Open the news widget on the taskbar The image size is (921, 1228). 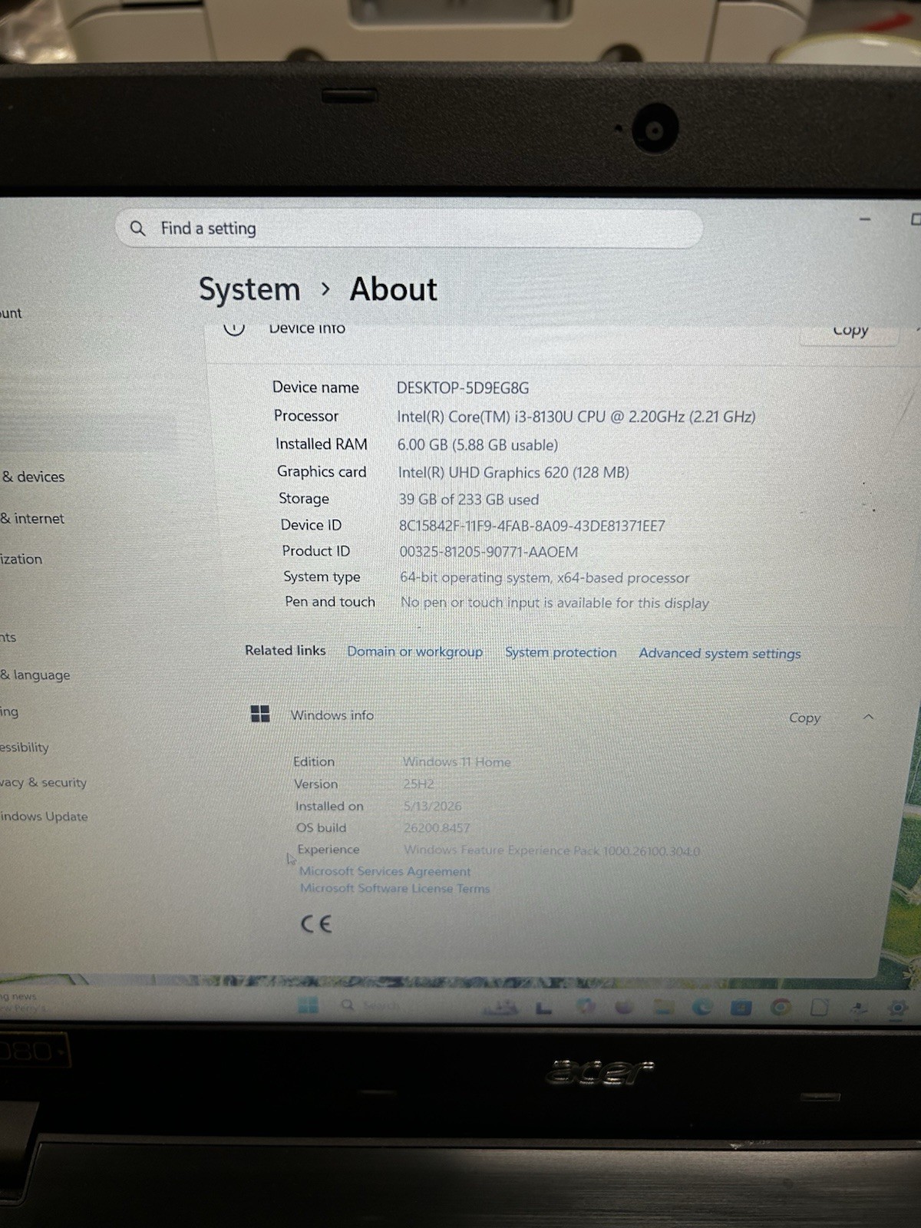[23, 1002]
